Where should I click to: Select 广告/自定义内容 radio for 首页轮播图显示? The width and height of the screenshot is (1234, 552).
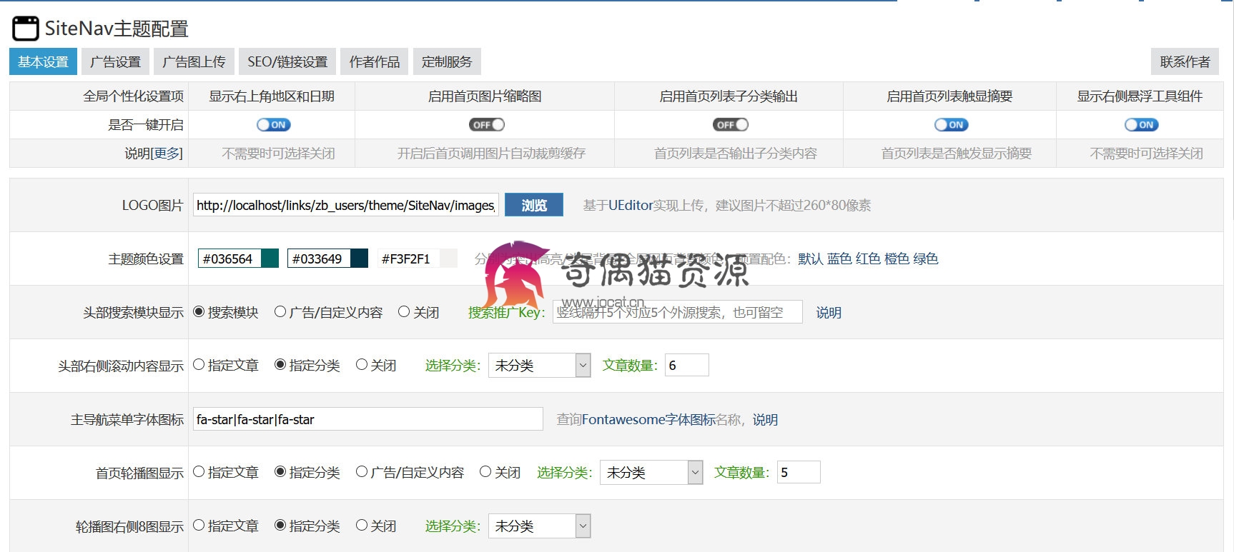[x=362, y=472]
